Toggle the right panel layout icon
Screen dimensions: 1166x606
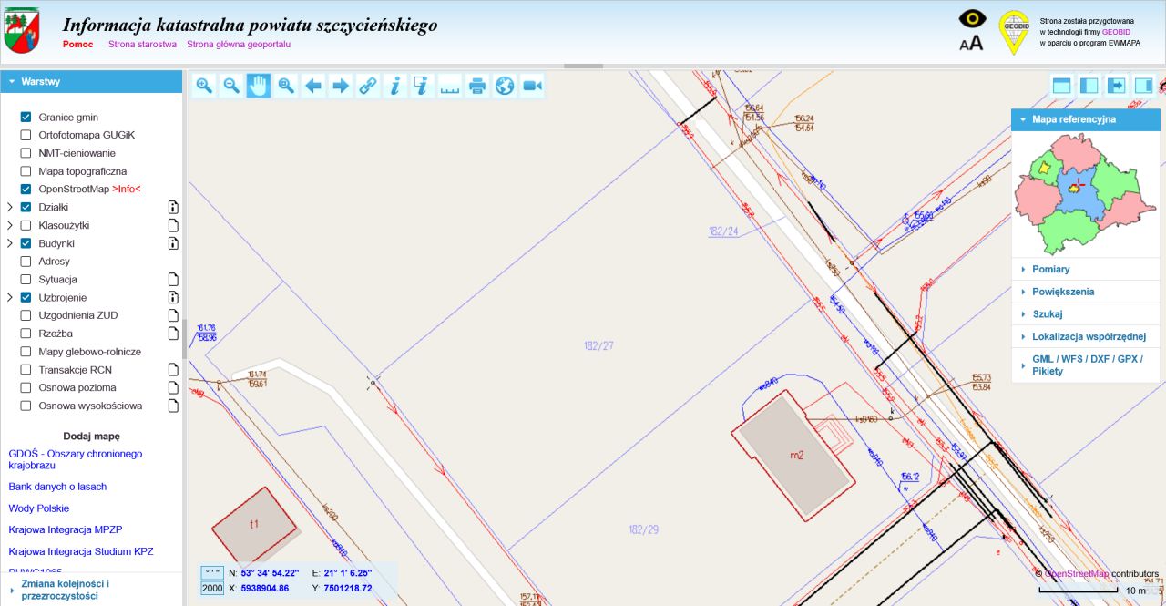[x=1143, y=86]
